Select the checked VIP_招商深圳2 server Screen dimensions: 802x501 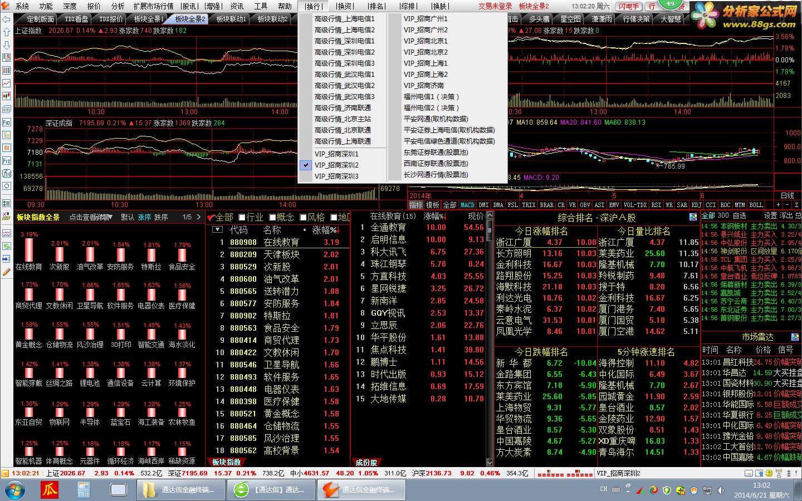[336, 165]
